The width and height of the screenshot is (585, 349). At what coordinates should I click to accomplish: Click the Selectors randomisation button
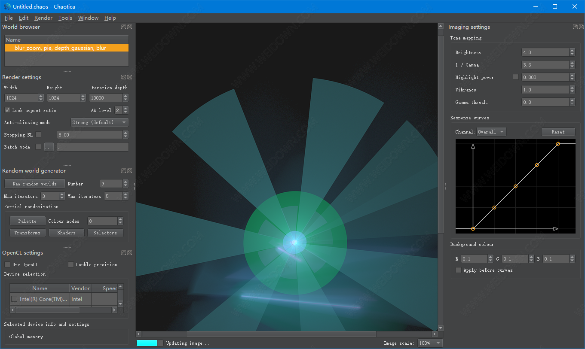pyautogui.click(x=105, y=233)
